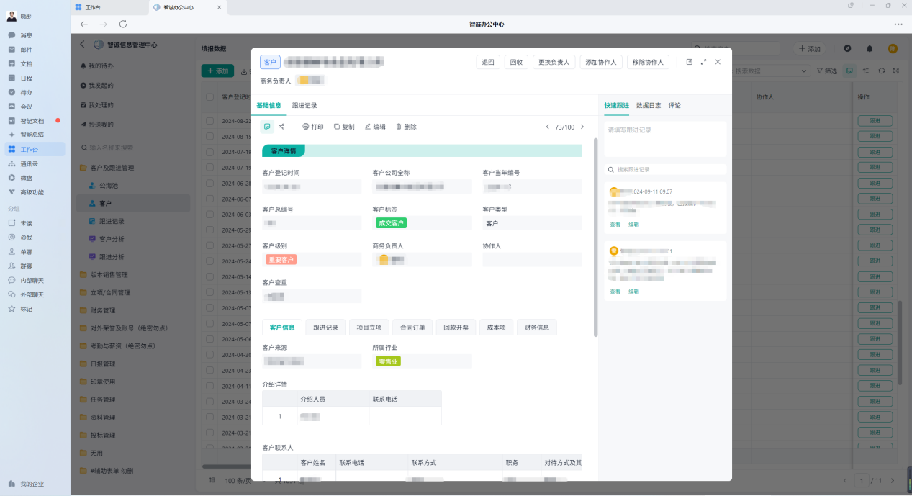Check the row 2024-04-30 checkbox
The image size is (912, 496).
click(x=210, y=355)
